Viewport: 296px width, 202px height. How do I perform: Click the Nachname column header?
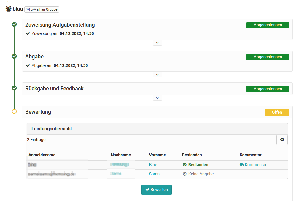coord(121,155)
